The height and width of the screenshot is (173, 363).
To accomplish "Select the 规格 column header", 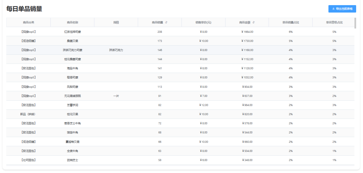I will click(x=116, y=23).
